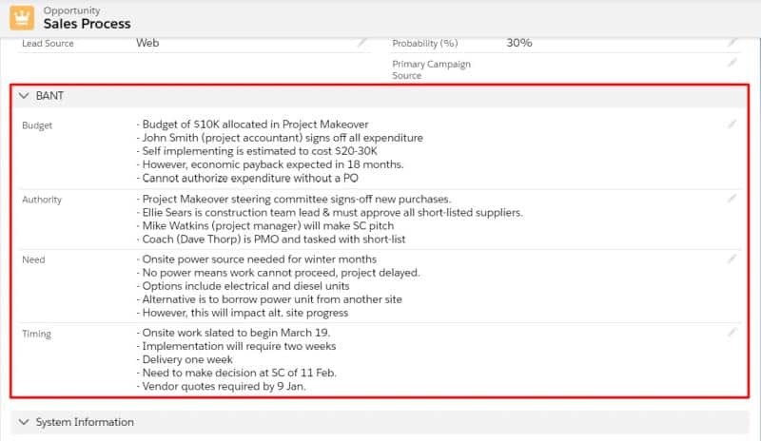Click the Timing field edit pencil
The width and height of the screenshot is (761, 441).
pyautogui.click(x=732, y=333)
